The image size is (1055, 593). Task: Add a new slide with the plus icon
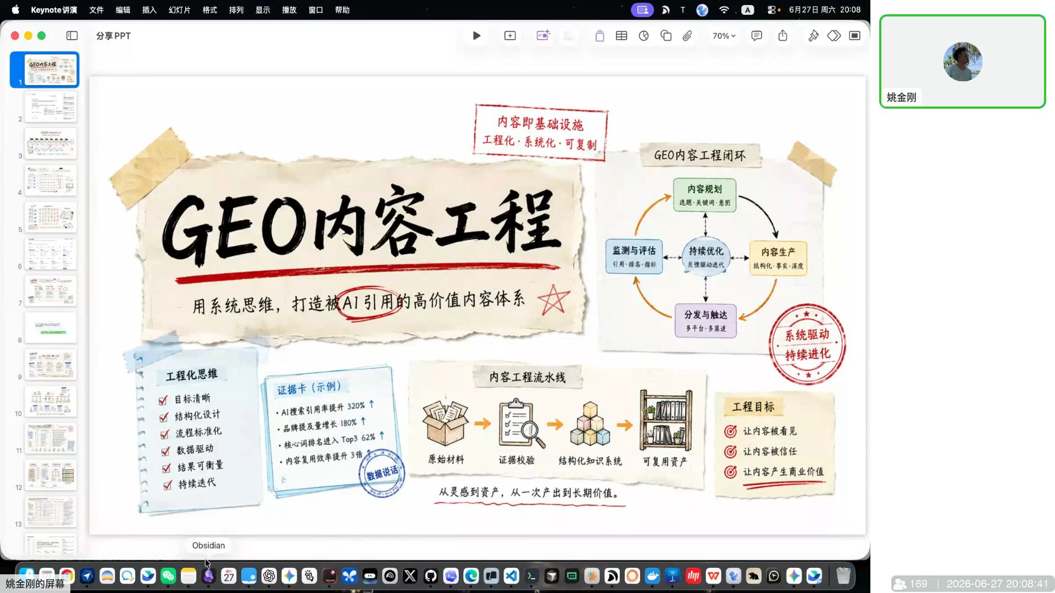510,36
